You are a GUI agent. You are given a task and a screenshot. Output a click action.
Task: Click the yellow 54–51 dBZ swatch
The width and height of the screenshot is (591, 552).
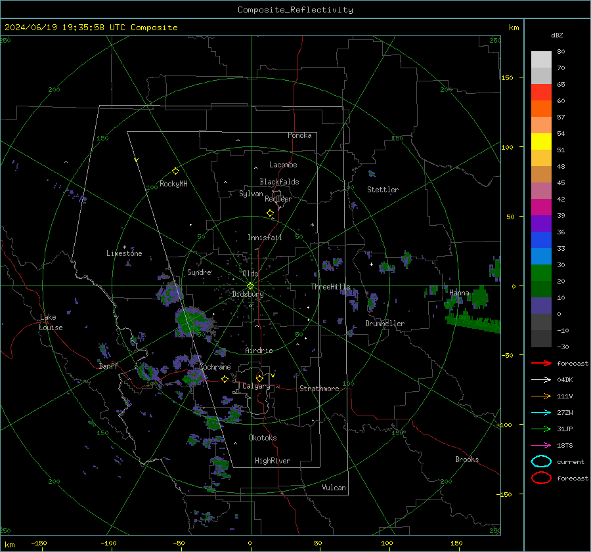click(x=541, y=142)
